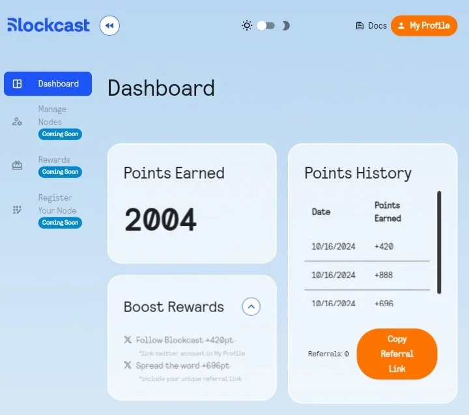Screen dimensions: 469x415
Task: Click the Points History heading
Action: 358,173
